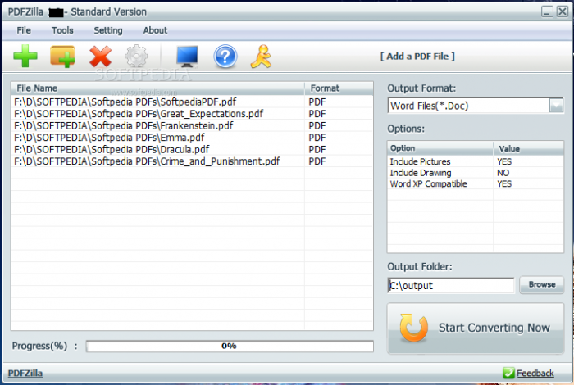Close the PDFZilla window
Screen dimensions: 574x385
tap(563, 11)
